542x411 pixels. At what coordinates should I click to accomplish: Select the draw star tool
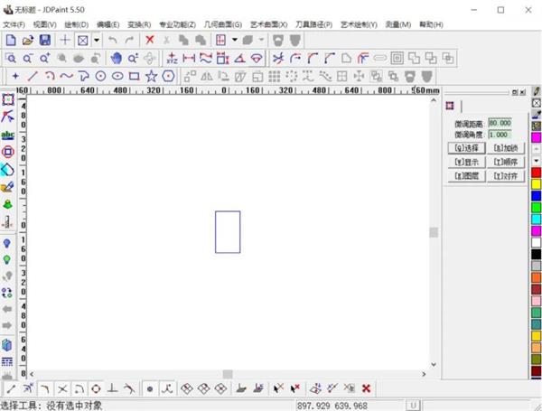pyautogui.click(x=152, y=76)
